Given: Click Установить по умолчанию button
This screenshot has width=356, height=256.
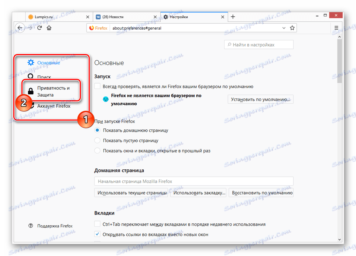Looking at the screenshot, I should 260,100.
